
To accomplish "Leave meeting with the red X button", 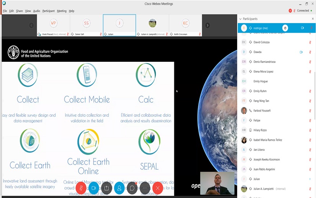I will click(158, 188).
